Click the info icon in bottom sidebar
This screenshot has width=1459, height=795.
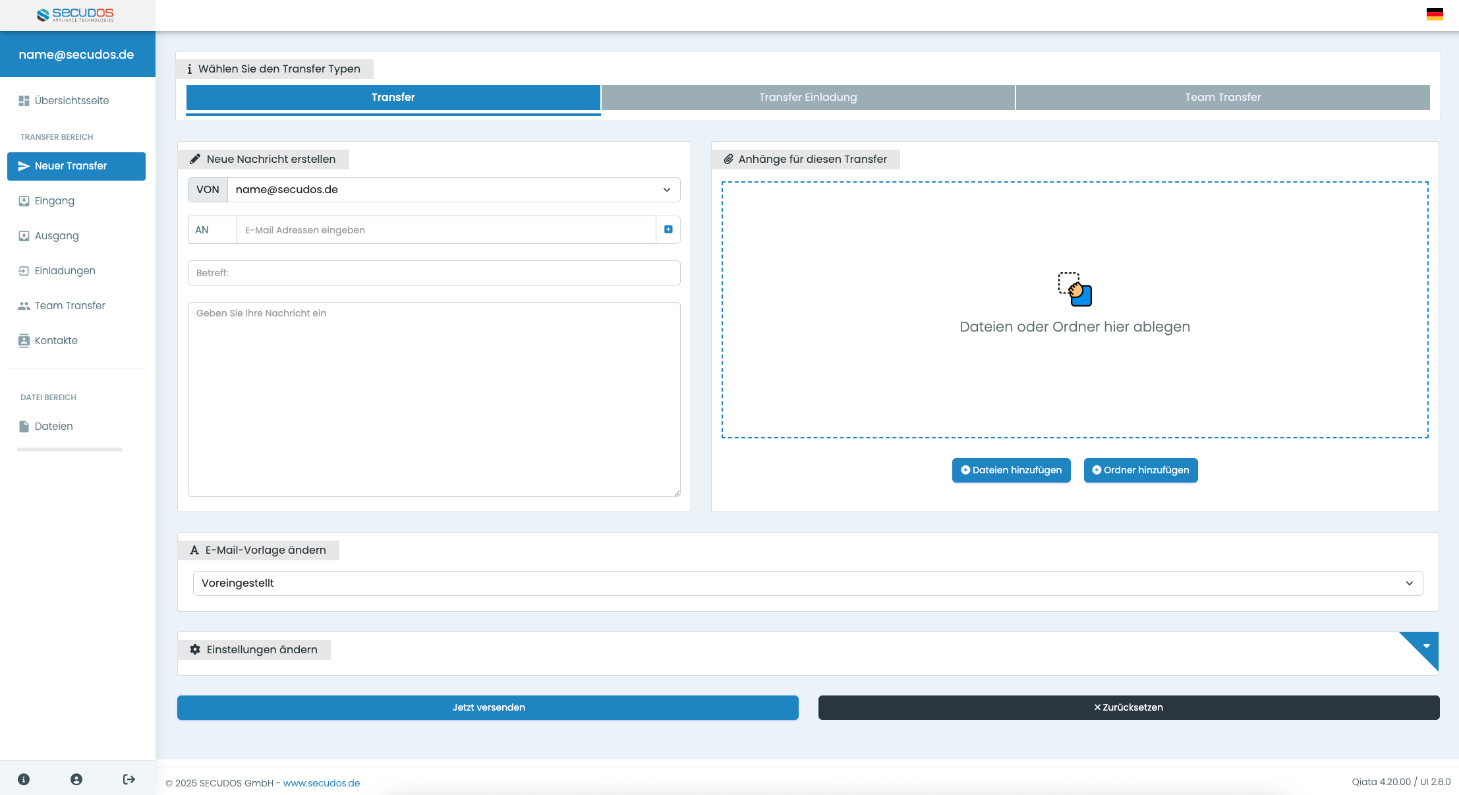(x=24, y=779)
